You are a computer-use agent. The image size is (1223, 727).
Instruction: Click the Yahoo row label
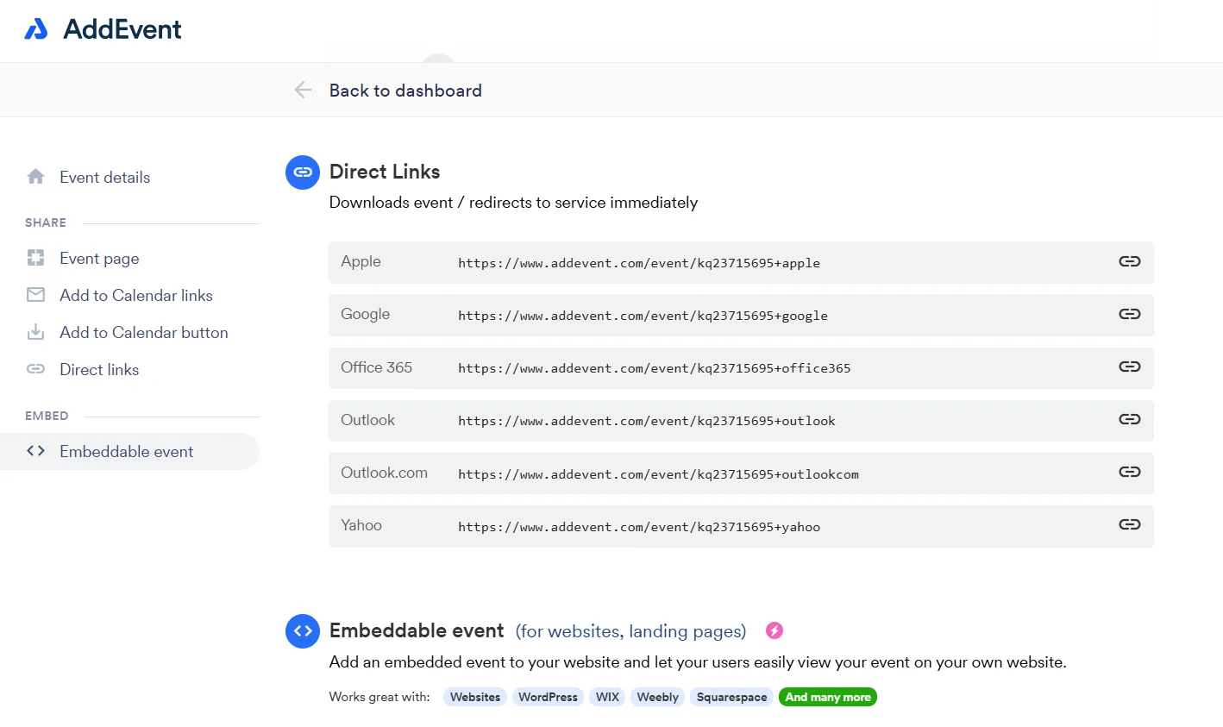coord(361,525)
